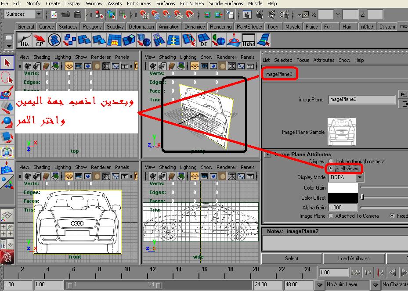Activate the Scale tool in the toolbox

pos(7,137)
